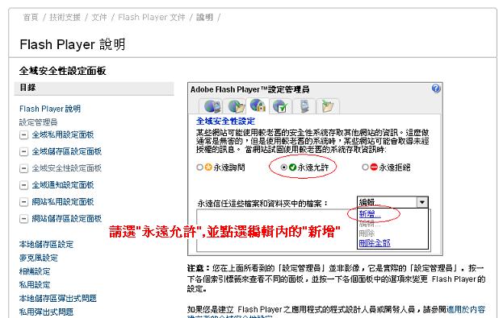This screenshot has width=503, height=318.
Task: Open the Global Security Settings tab icon
Action: coord(258,105)
